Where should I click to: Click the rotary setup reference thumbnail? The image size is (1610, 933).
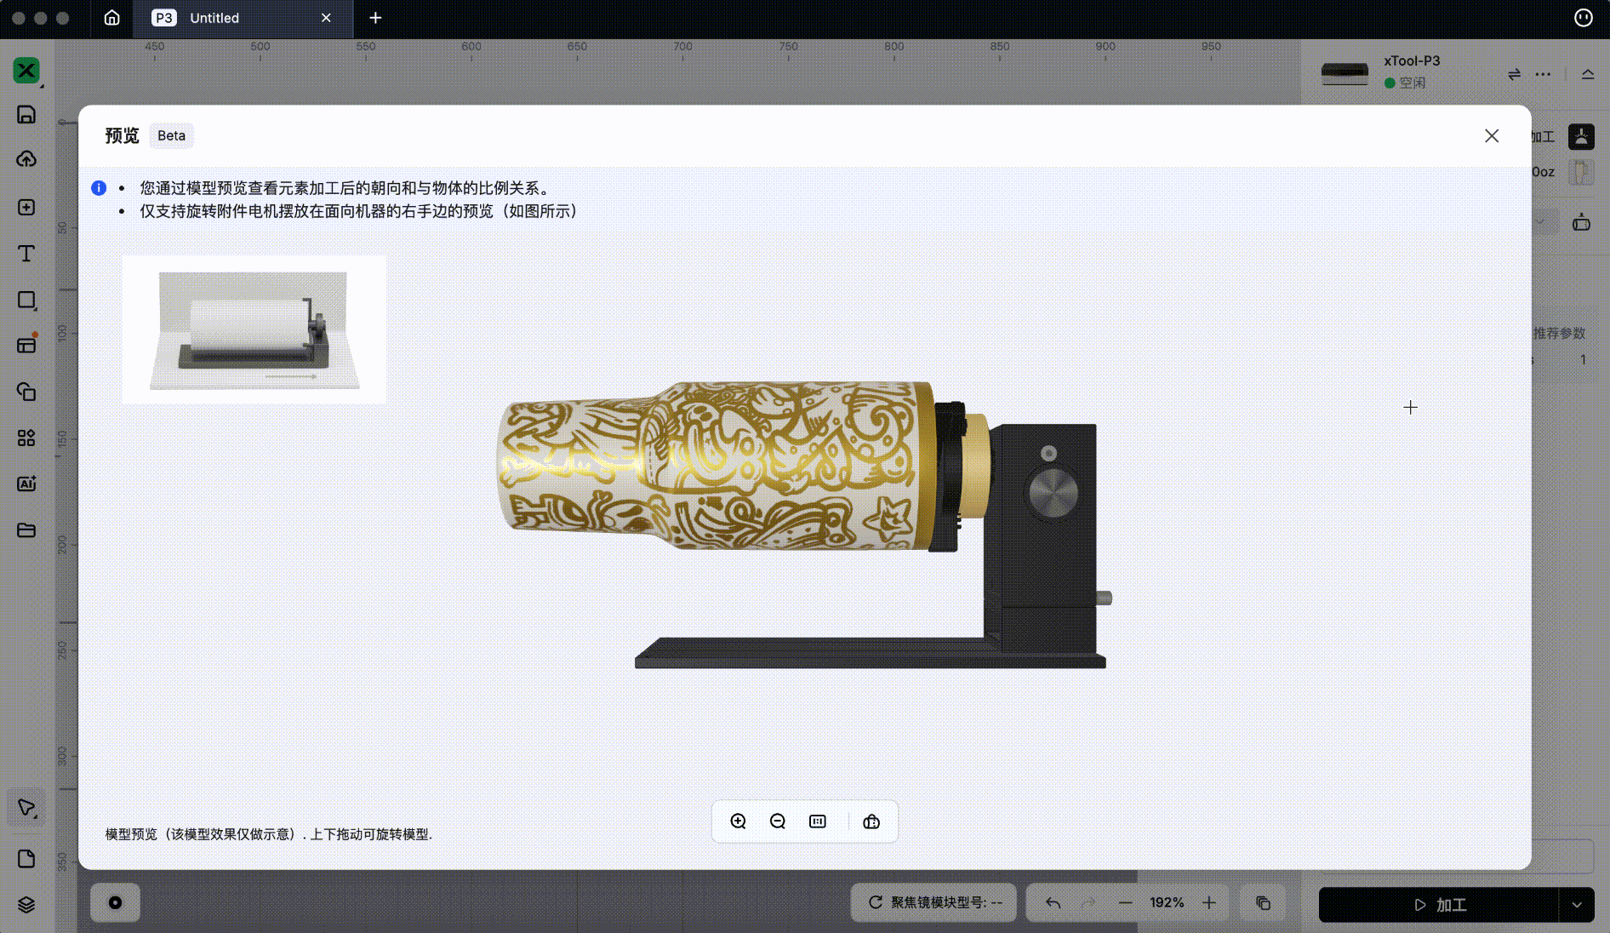pos(254,329)
